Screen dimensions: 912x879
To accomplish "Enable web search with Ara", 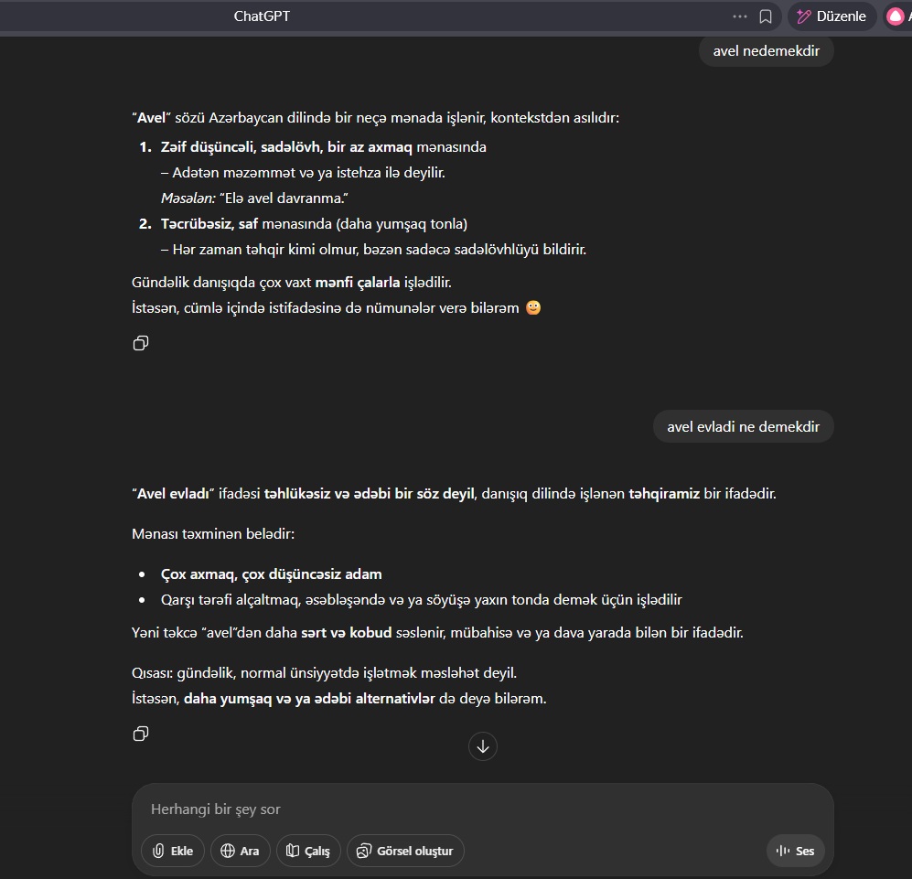I will [241, 851].
